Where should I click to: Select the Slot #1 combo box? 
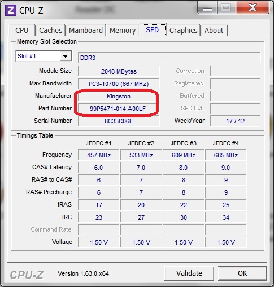(x=44, y=56)
